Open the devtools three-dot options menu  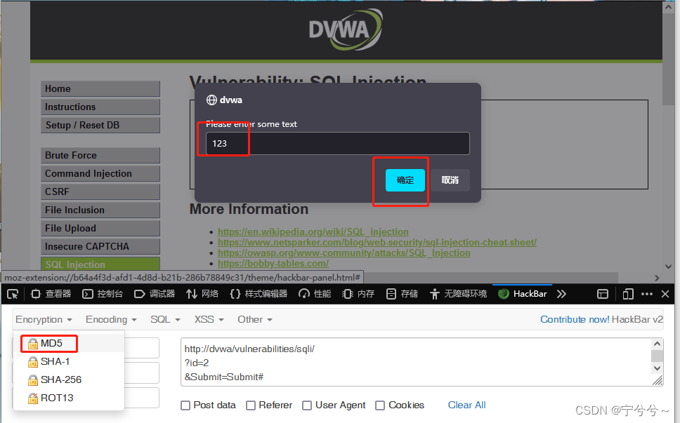[x=646, y=294]
